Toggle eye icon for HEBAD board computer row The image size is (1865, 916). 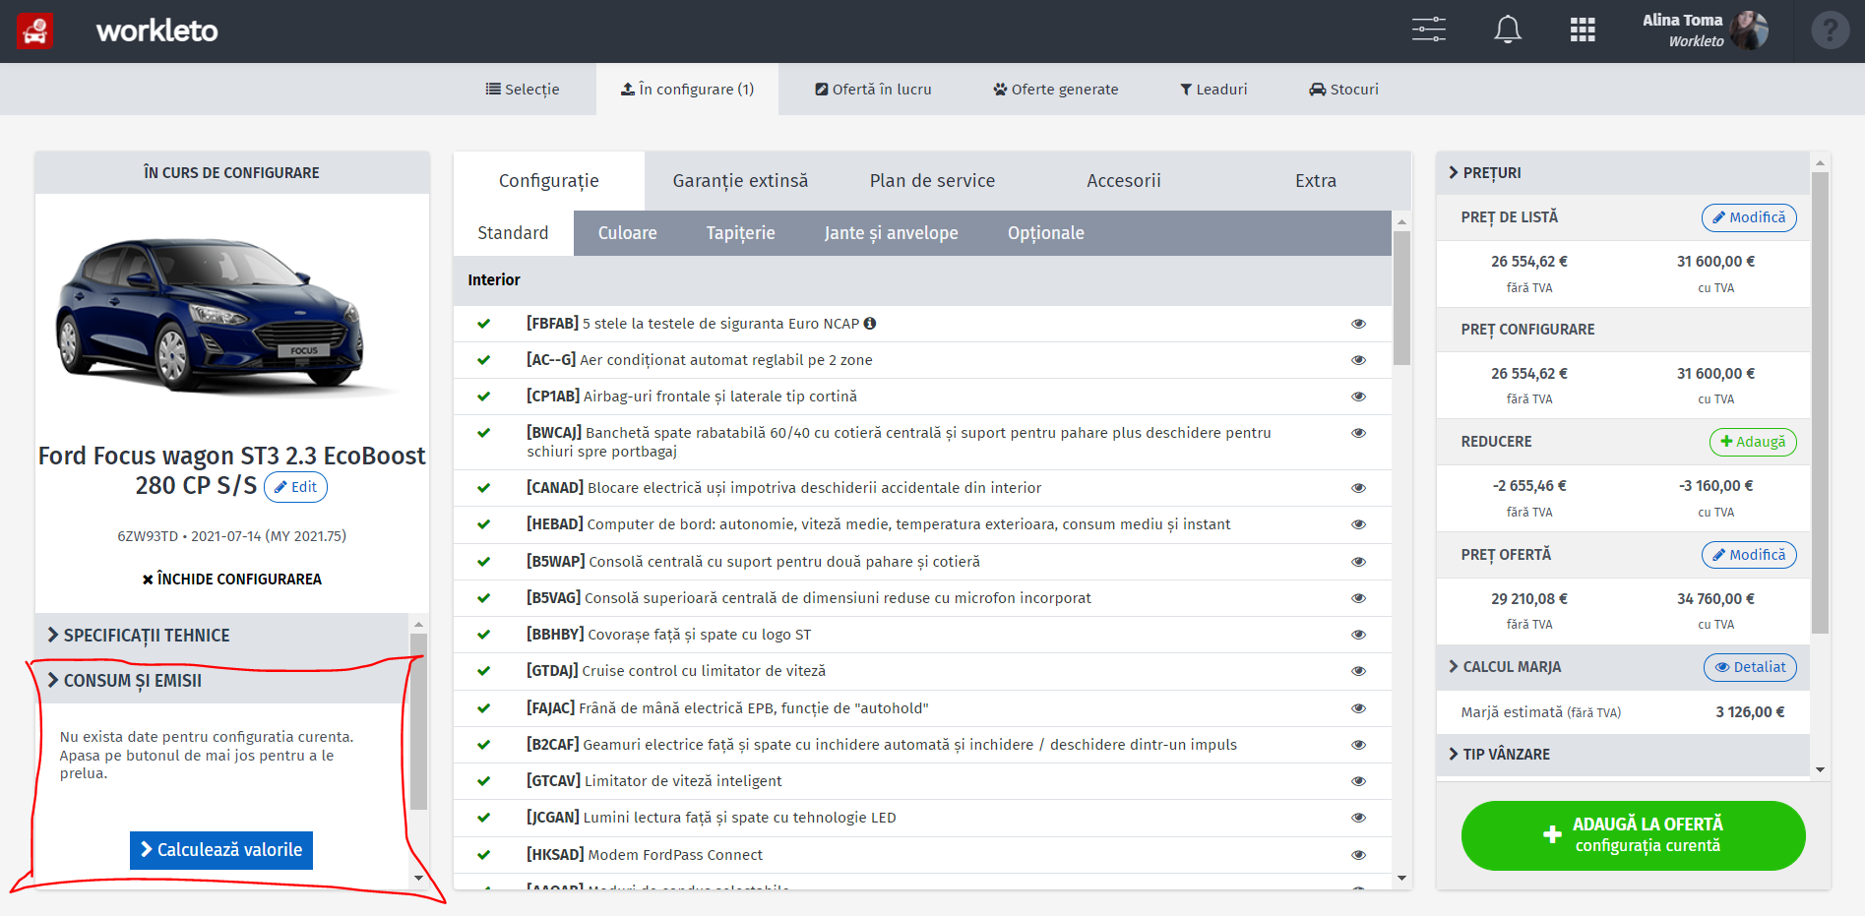click(x=1358, y=524)
